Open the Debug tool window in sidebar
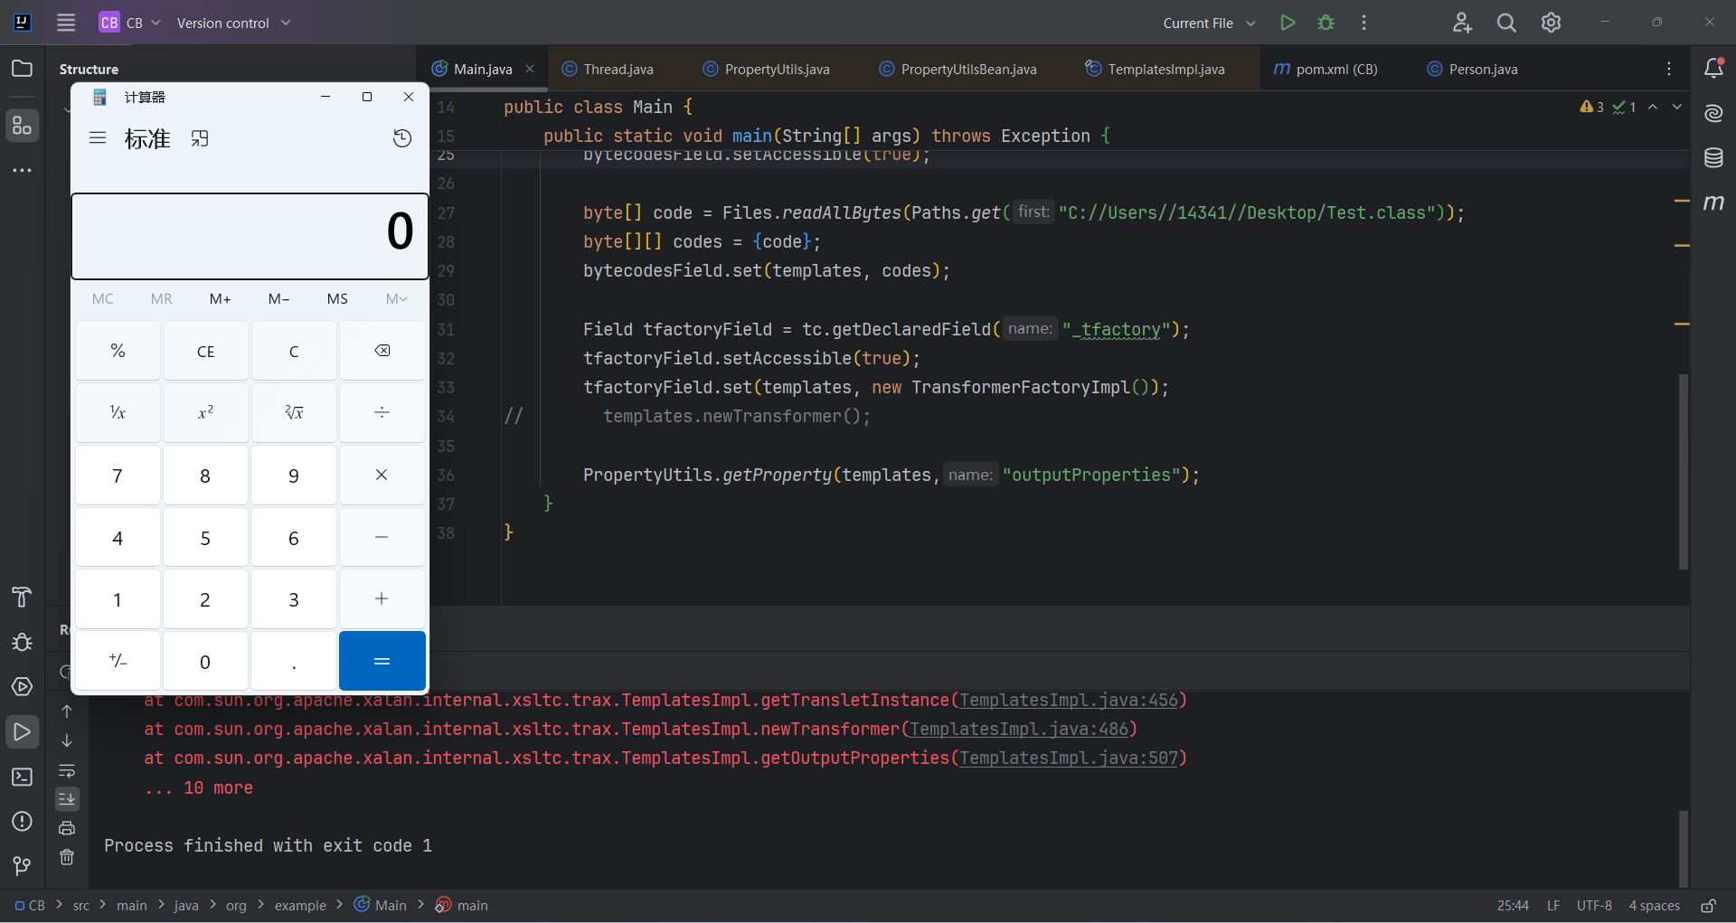Viewport: 1736px width, 923px height. (22, 642)
